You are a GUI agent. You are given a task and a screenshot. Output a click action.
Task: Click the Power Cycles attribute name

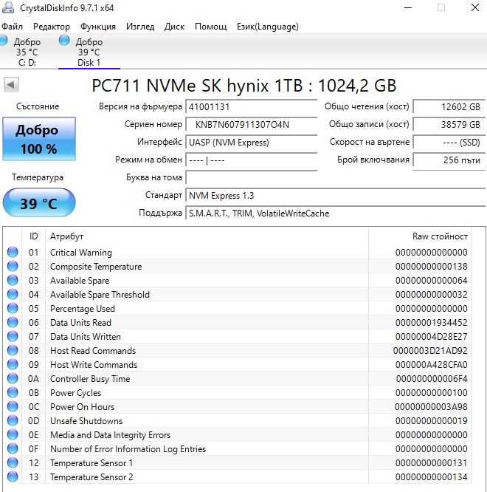tap(75, 393)
